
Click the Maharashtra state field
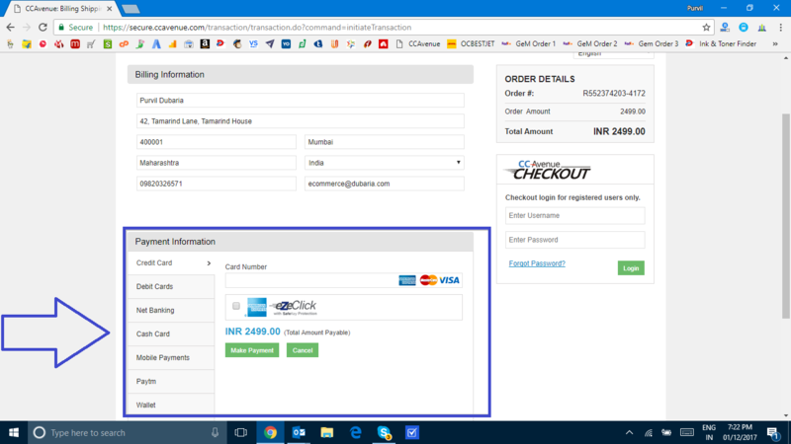(216, 163)
